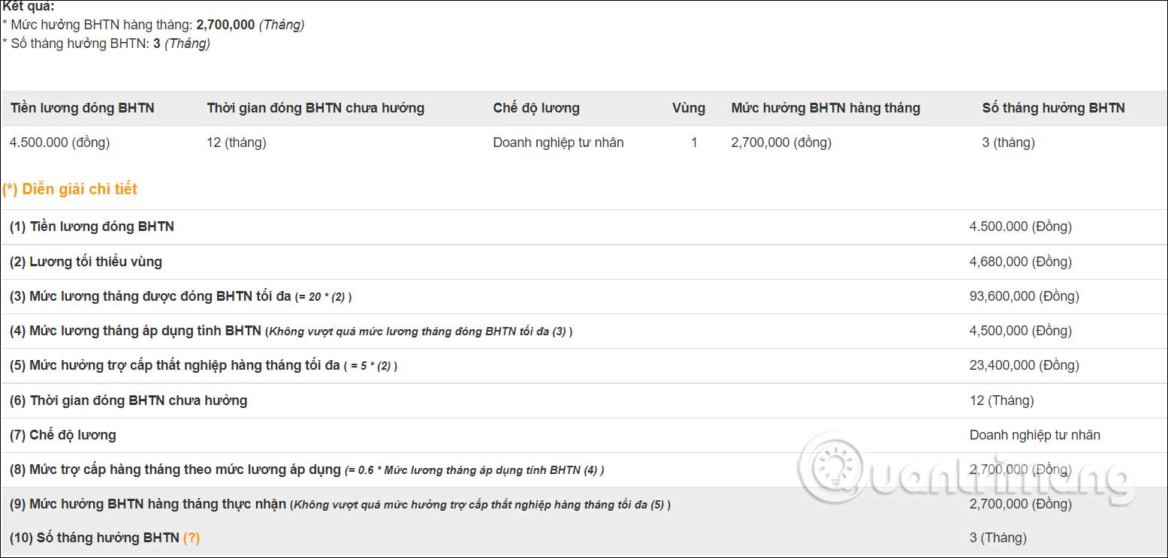Click the "Vùng" column header

pos(689,108)
